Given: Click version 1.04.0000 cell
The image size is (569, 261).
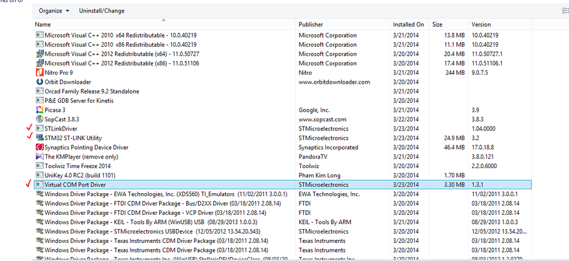Looking at the screenshot, I should (x=484, y=128).
